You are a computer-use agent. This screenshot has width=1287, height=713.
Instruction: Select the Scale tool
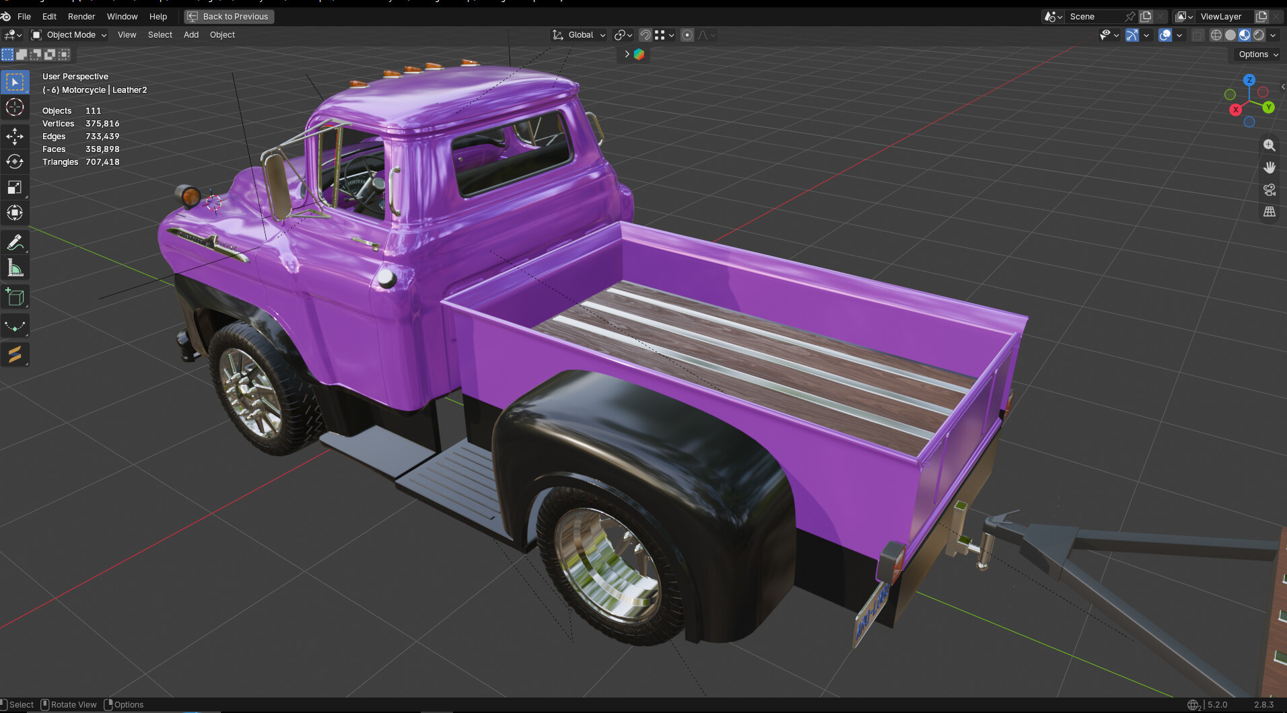[15, 188]
